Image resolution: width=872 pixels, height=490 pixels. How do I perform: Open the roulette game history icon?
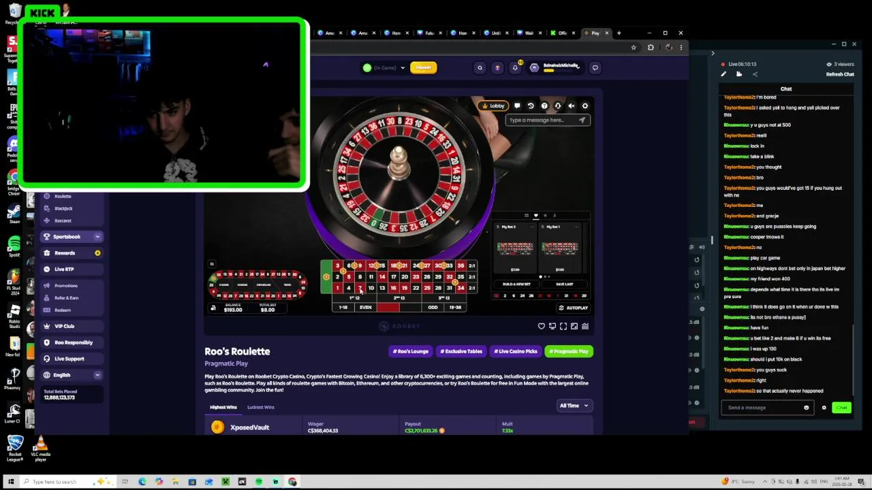531,105
